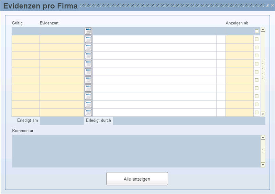Click the list icon in the third row
Screen dimensions: 275x194
coord(88,47)
